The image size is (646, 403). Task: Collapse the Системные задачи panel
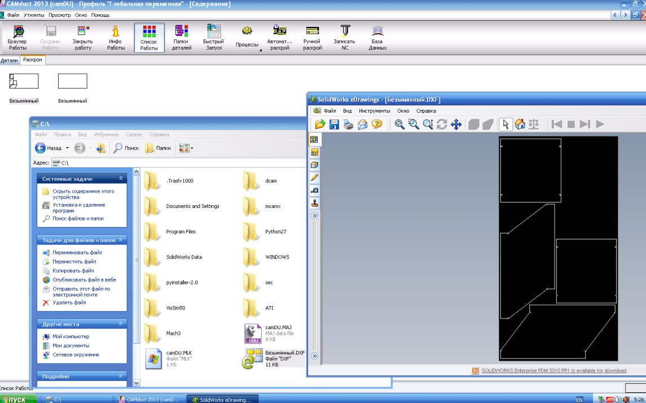(121, 179)
